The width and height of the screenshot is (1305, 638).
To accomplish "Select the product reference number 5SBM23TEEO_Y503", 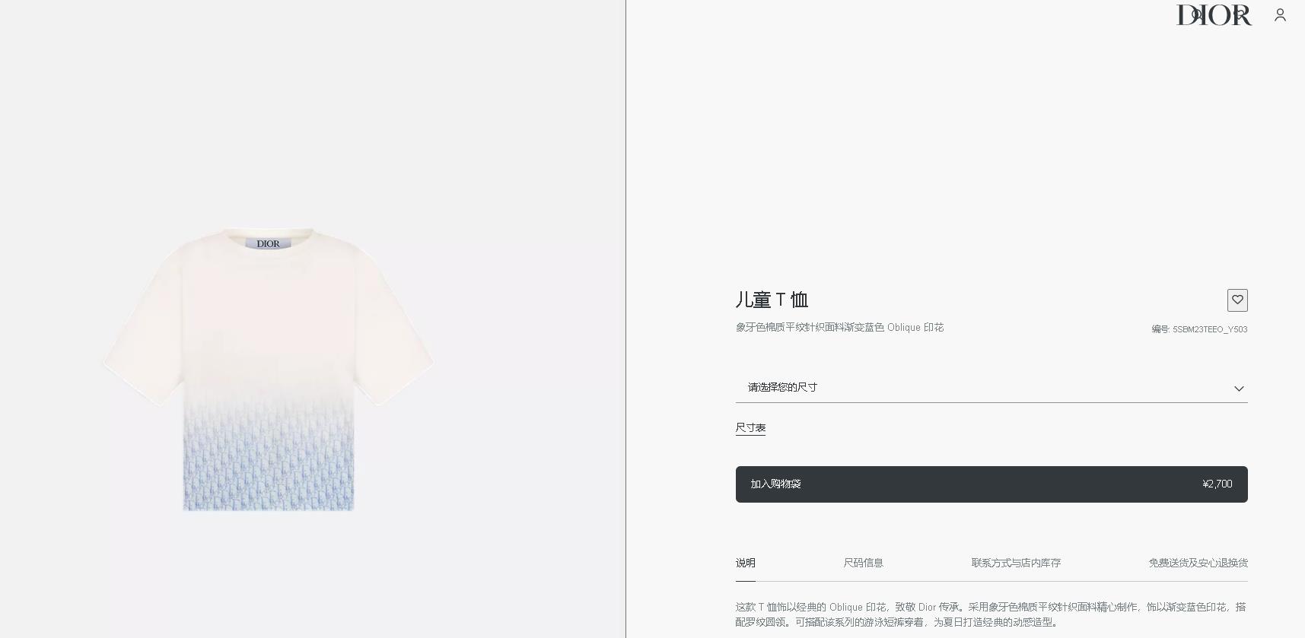I will (1210, 329).
